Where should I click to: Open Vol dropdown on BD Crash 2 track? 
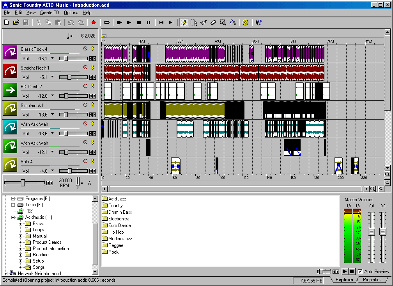53,96
